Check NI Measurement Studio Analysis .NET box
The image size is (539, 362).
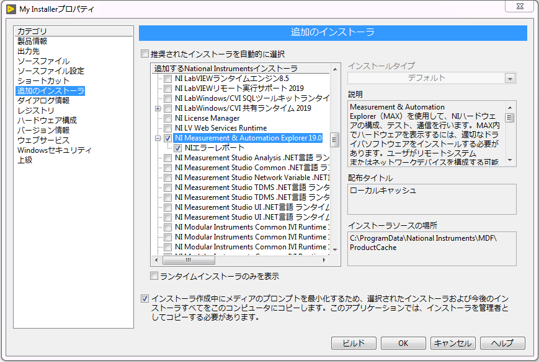[167, 158]
